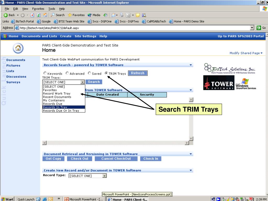Open the Edit menu
This screenshot has width=268, height=201.
[x=15, y=9]
